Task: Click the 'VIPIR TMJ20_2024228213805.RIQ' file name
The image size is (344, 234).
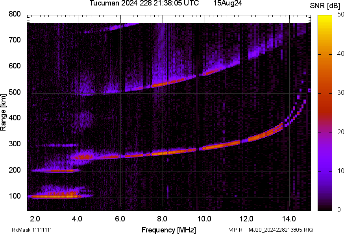Action: (271, 230)
